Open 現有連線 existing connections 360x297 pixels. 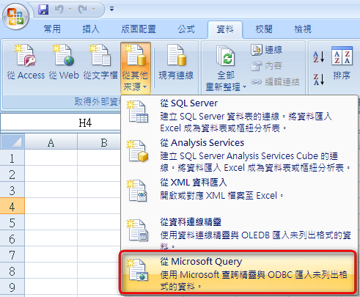(176, 62)
